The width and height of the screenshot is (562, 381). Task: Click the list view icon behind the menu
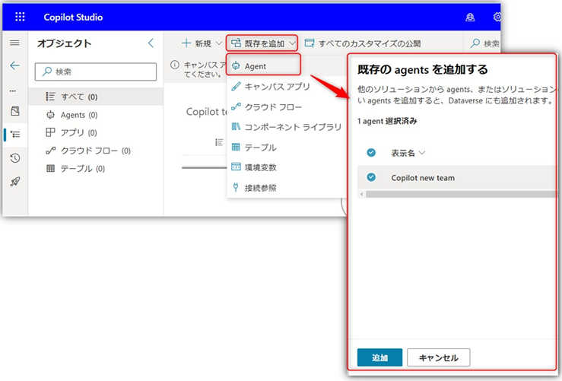[219, 142]
